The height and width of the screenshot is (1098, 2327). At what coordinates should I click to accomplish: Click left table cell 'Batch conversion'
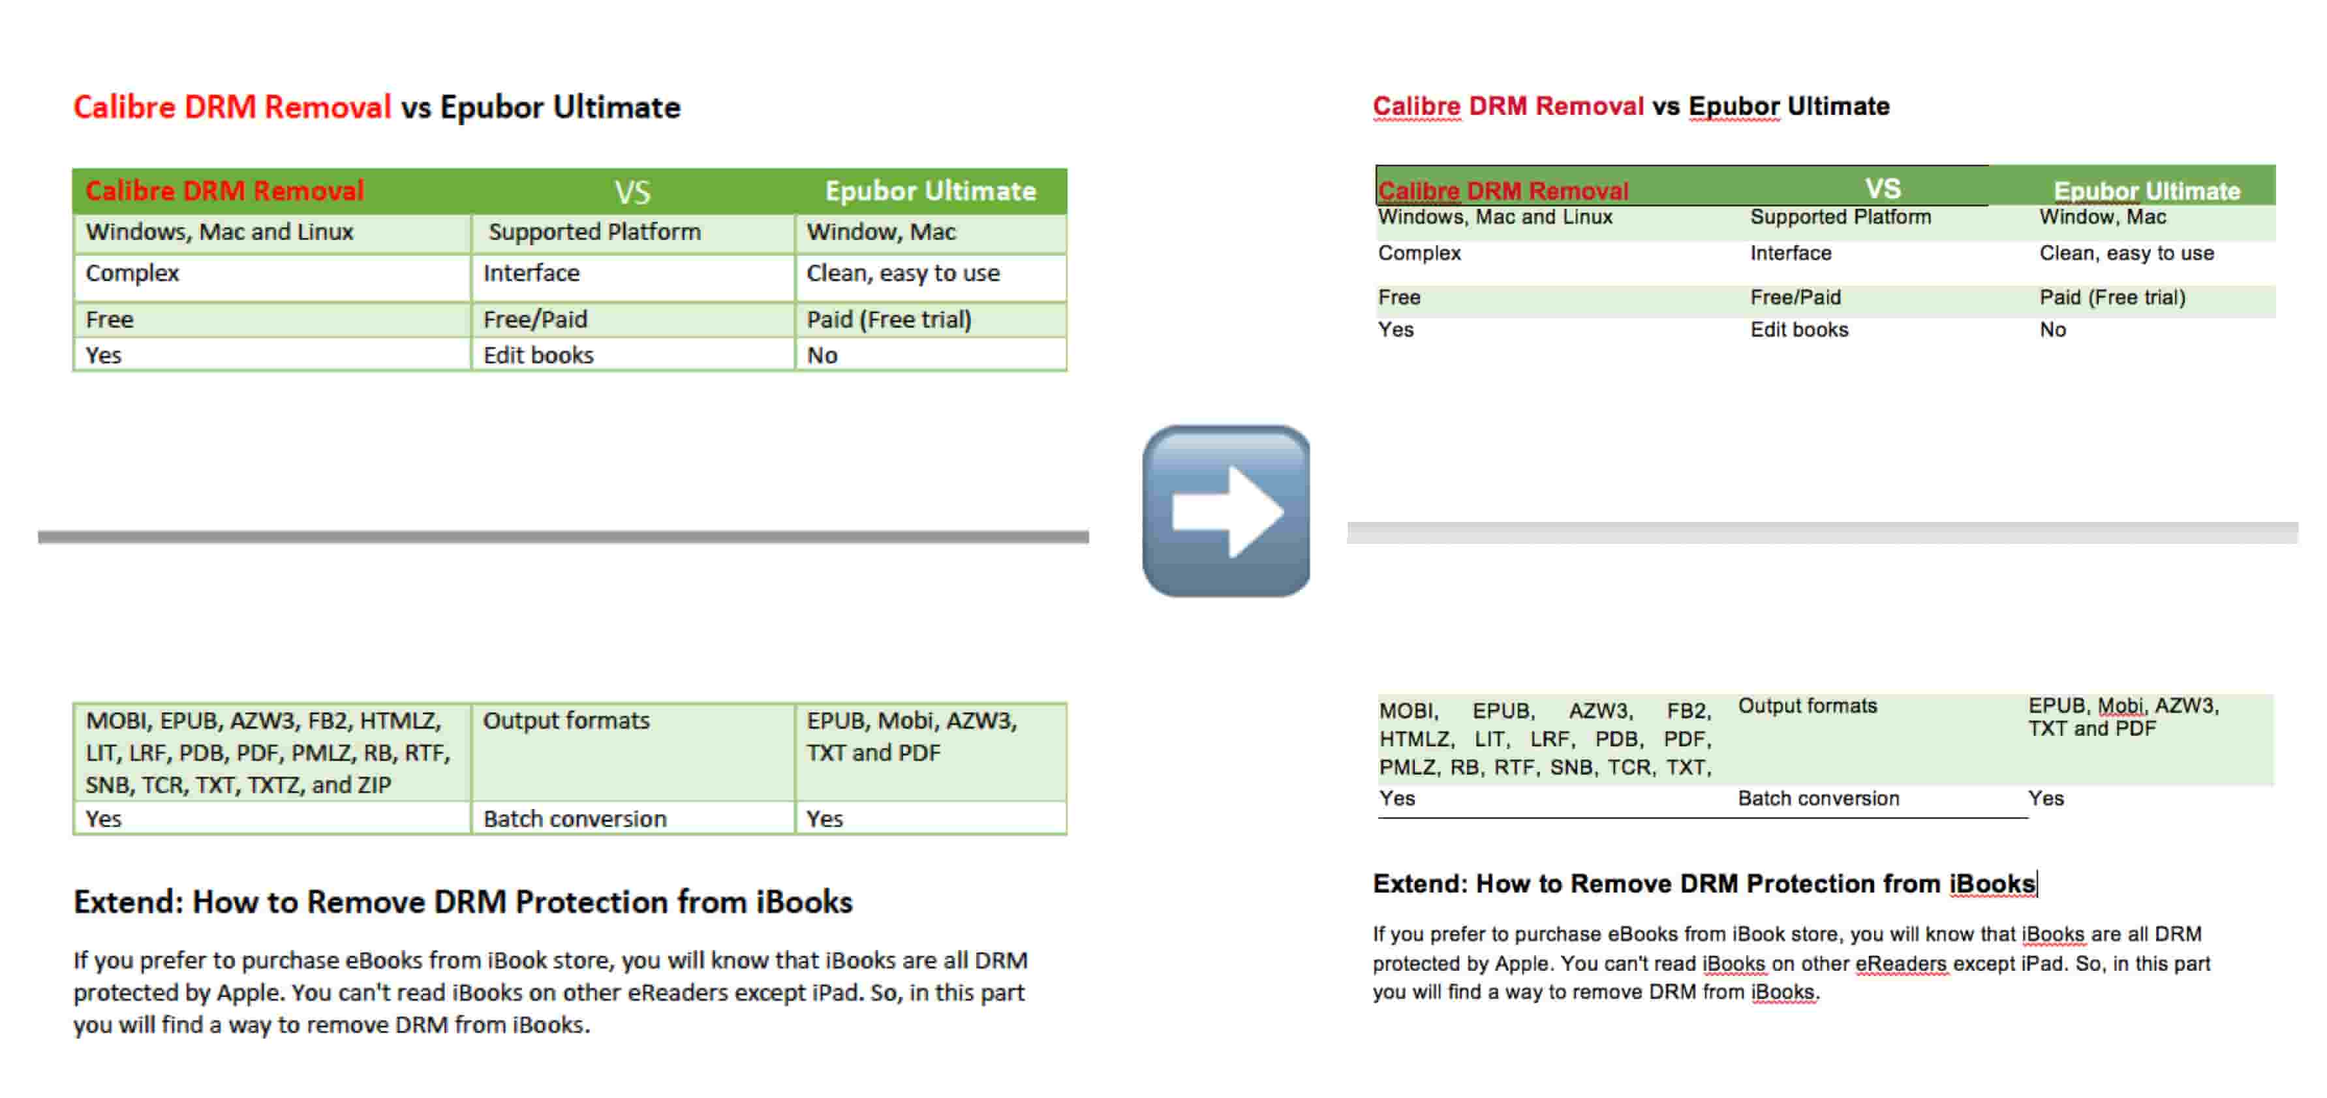(574, 819)
